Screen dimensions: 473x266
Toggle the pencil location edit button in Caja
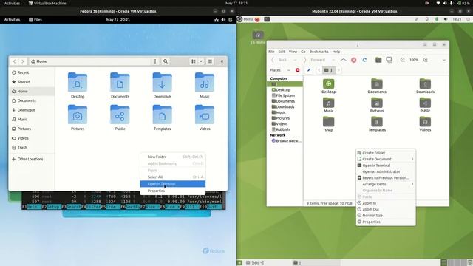tap(309, 70)
